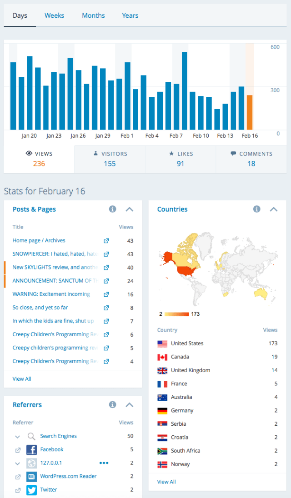Open the So close, and yet so far post

[x=40, y=308]
